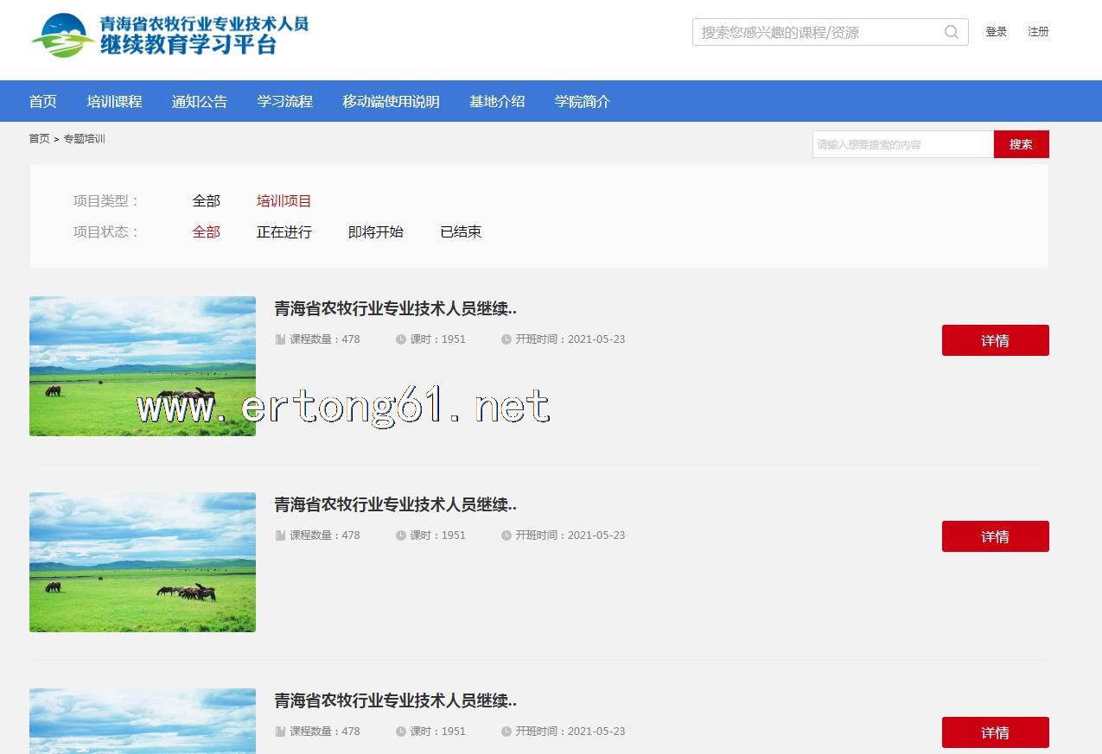Focus the 请输入想要搜索的内容 input field

(902, 144)
